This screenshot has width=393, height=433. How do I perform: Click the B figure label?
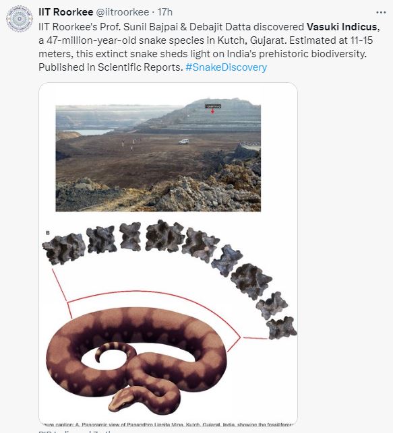pyautogui.click(x=48, y=233)
